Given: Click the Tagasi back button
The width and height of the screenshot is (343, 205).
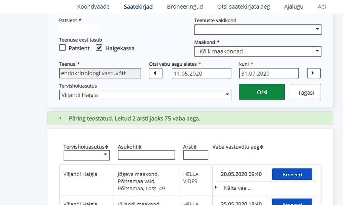Looking at the screenshot, I should (306, 92).
